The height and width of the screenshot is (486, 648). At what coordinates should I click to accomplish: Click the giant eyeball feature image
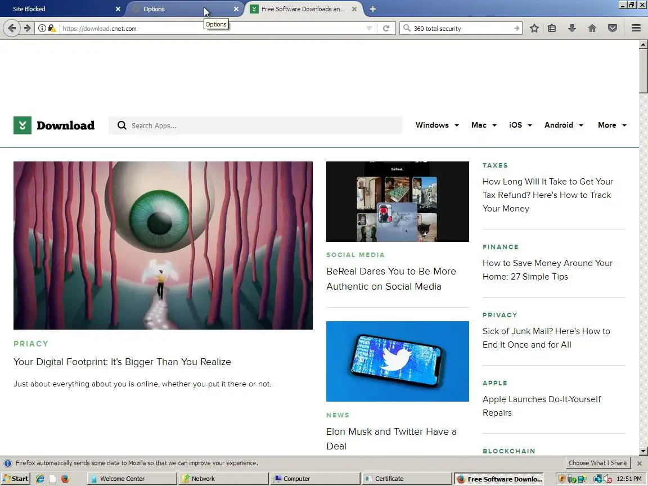point(163,245)
